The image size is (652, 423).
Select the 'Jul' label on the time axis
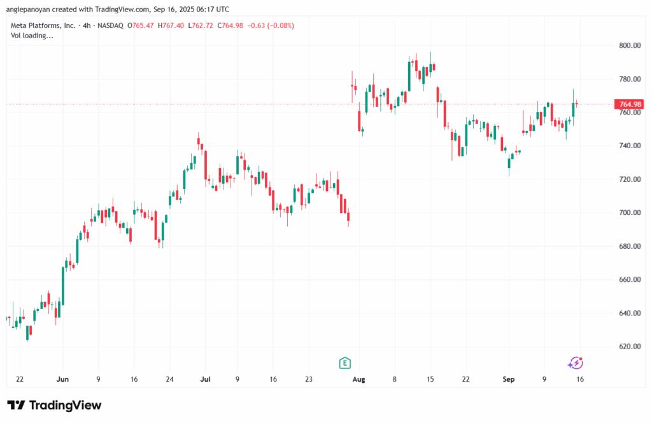click(x=205, y=379)
